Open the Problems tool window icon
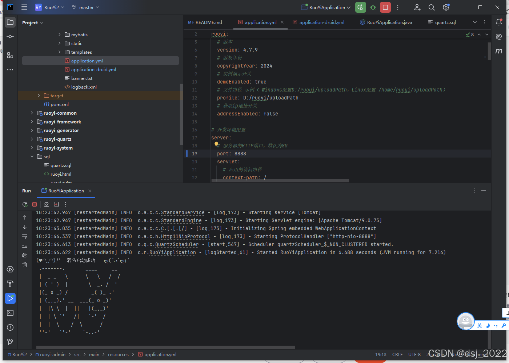 (x=10, y=327)
